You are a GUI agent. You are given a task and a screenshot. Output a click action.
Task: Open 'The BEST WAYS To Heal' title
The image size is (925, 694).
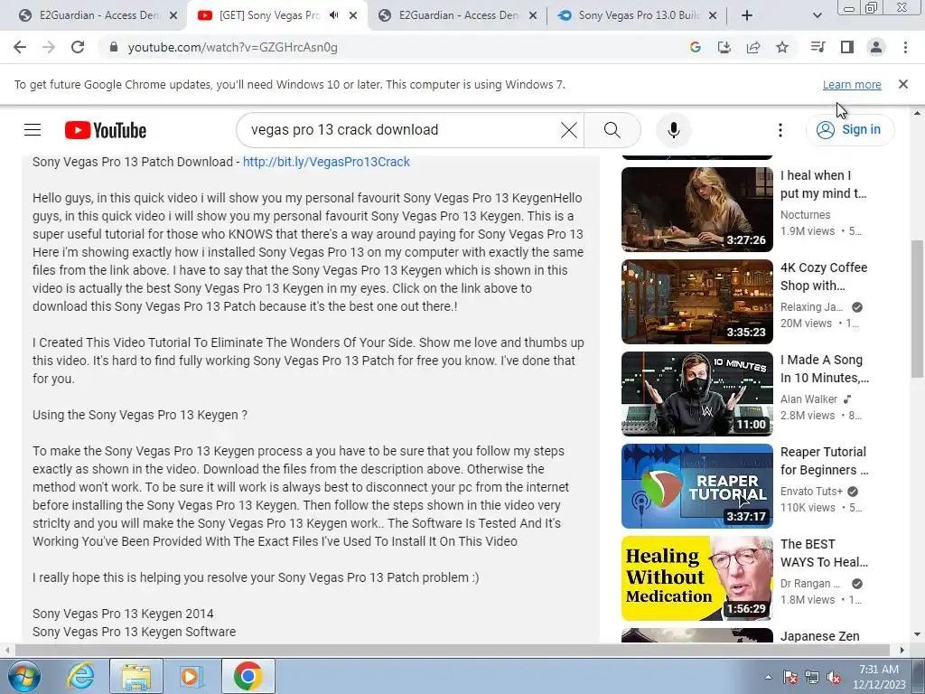tap(824, 553)
